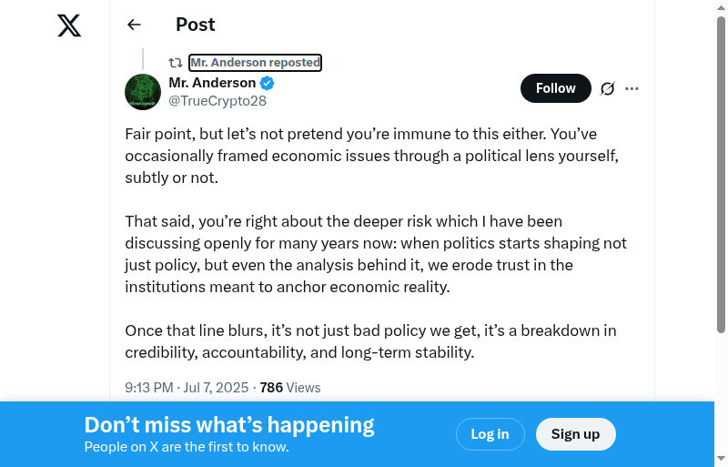Open the 'Mr. Anderson reposted' link
Image resolution: width=728 pixels, height=467 pixels.
[x=255, y=63]
